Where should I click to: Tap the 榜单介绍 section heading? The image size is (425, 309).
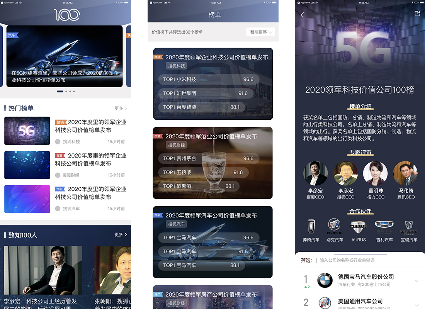(360, 107)
